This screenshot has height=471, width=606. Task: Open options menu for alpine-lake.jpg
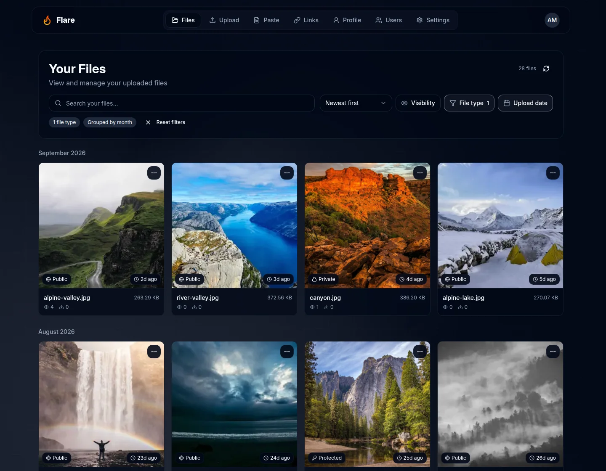click(x=553, y=173)
